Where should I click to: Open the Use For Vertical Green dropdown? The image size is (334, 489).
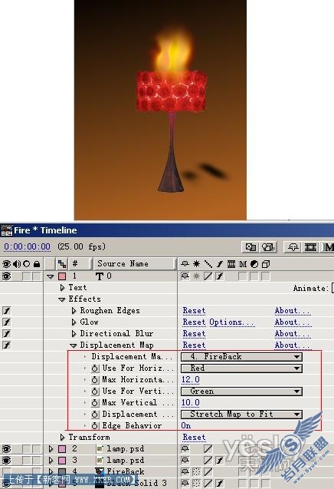[x=241, y=392]
